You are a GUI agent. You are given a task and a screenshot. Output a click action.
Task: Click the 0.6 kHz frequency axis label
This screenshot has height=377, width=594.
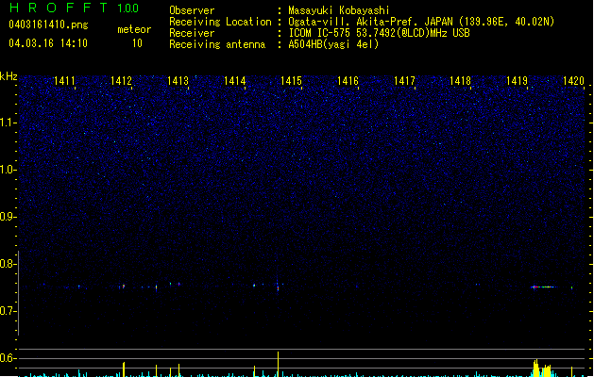tap(8, 358)
